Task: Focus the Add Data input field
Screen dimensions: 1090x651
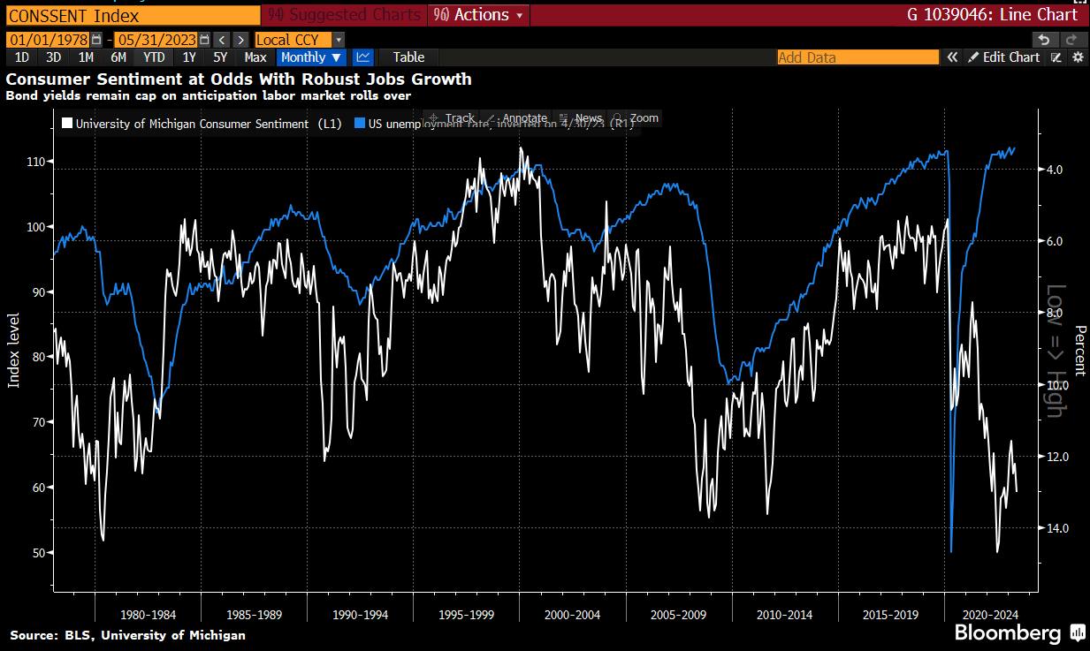Action: 858,57
